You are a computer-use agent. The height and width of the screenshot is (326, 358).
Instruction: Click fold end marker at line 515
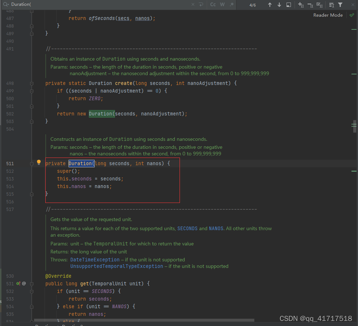click(x=32, y=194)
